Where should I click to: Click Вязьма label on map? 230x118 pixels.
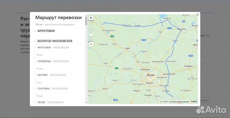(105, 88)
